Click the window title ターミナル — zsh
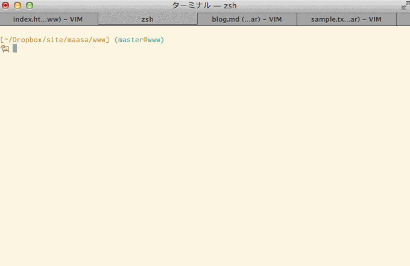410x266 pixels. (x=204, y=5)
